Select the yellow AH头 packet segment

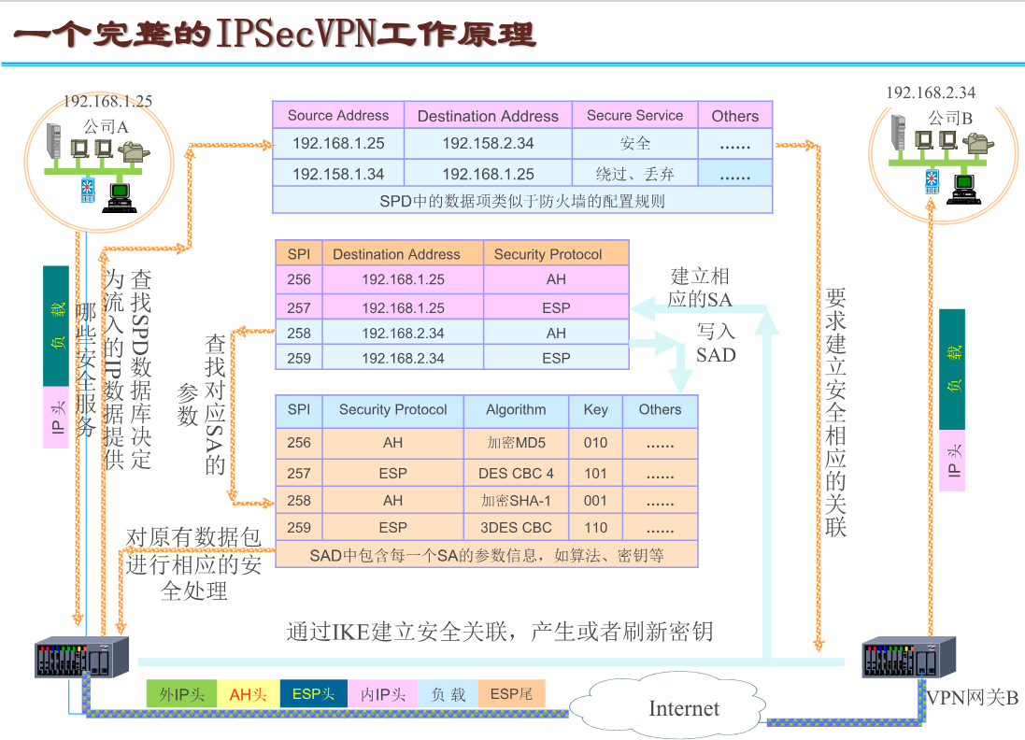click(249, 693)
